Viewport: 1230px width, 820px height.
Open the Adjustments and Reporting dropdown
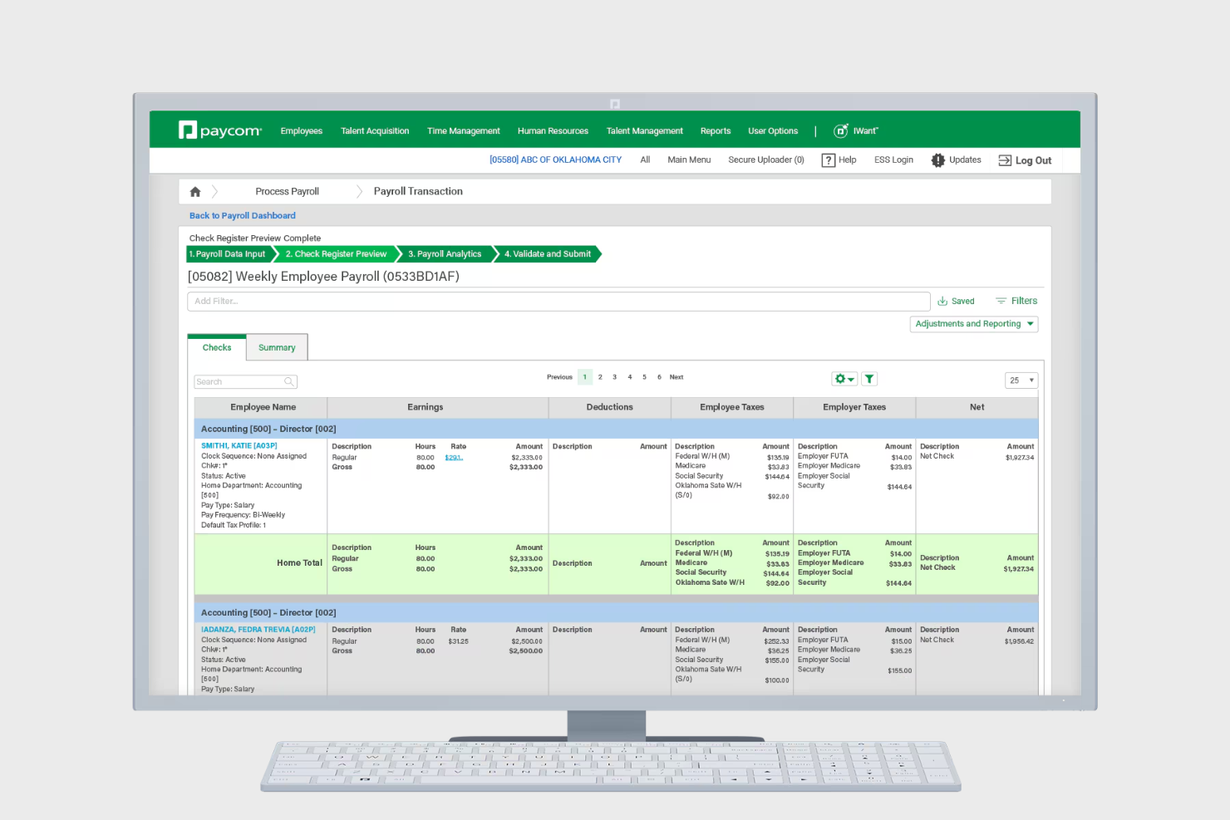[x=973, y=323]
